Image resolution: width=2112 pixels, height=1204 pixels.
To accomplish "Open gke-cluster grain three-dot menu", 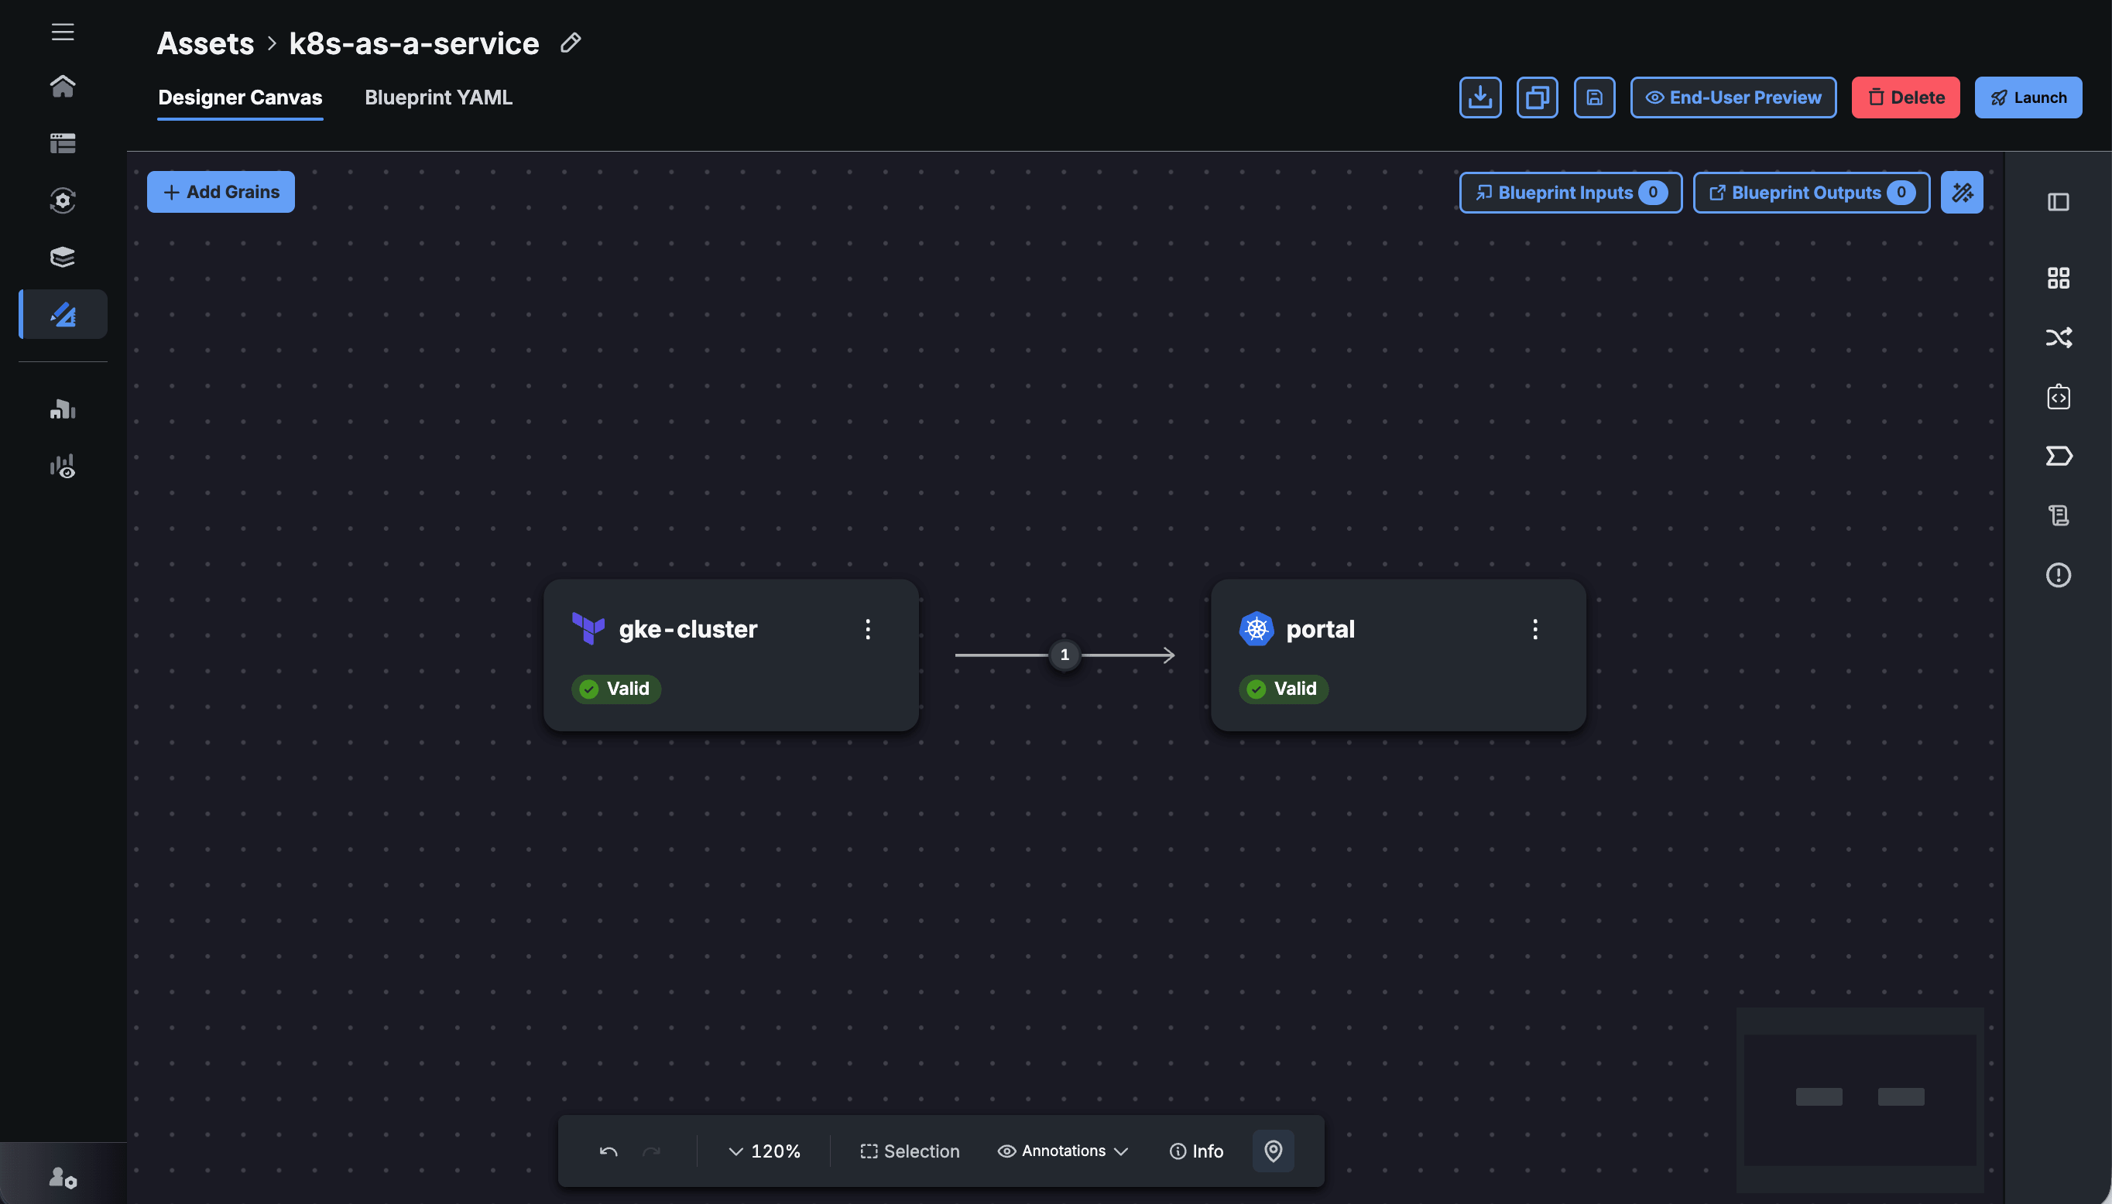I will (868, 629).
